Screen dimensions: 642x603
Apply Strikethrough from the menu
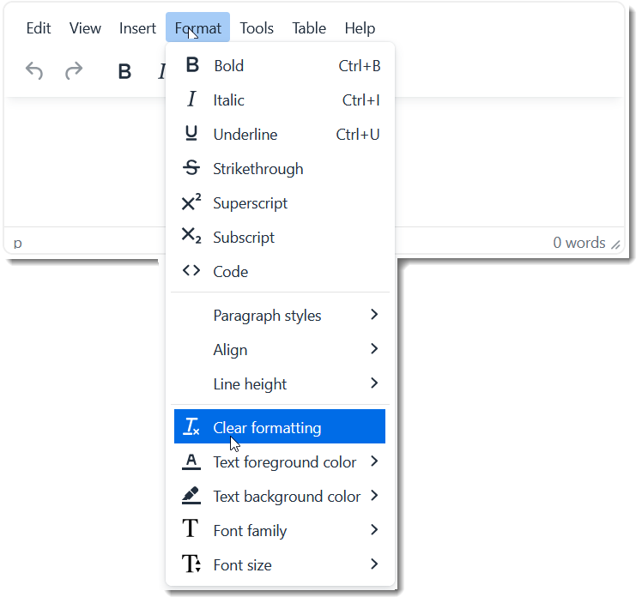point(280,168)
